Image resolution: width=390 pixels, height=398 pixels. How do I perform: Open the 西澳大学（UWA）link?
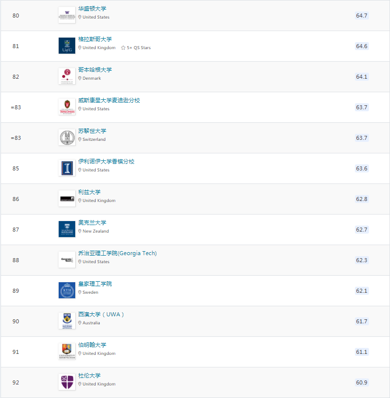(101, 314)
